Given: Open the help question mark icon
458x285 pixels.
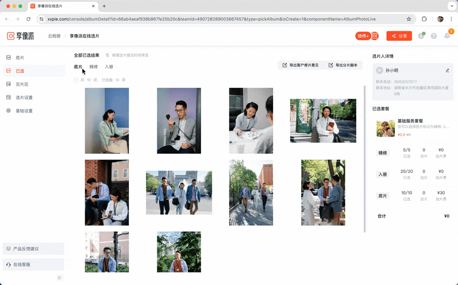Looking at the screenshot, I should pos(433,36).
